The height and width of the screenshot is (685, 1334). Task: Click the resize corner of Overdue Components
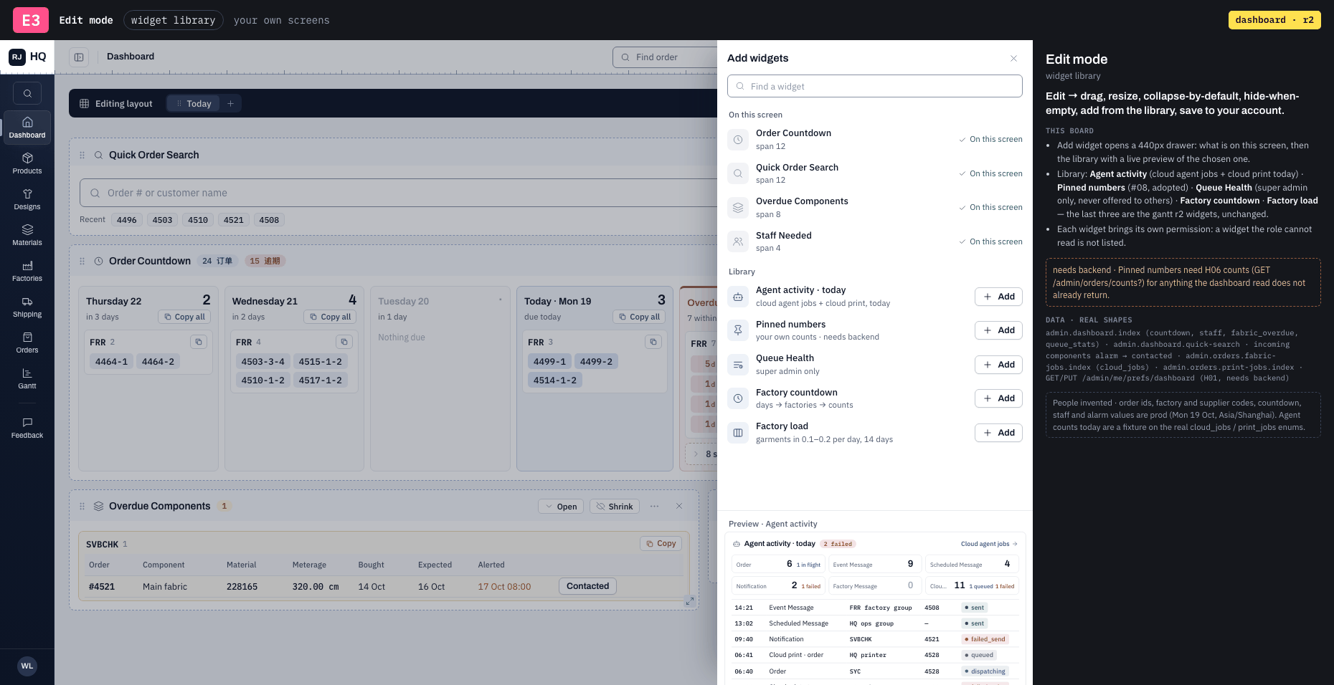pyautogui.click(x=689, y=600)
